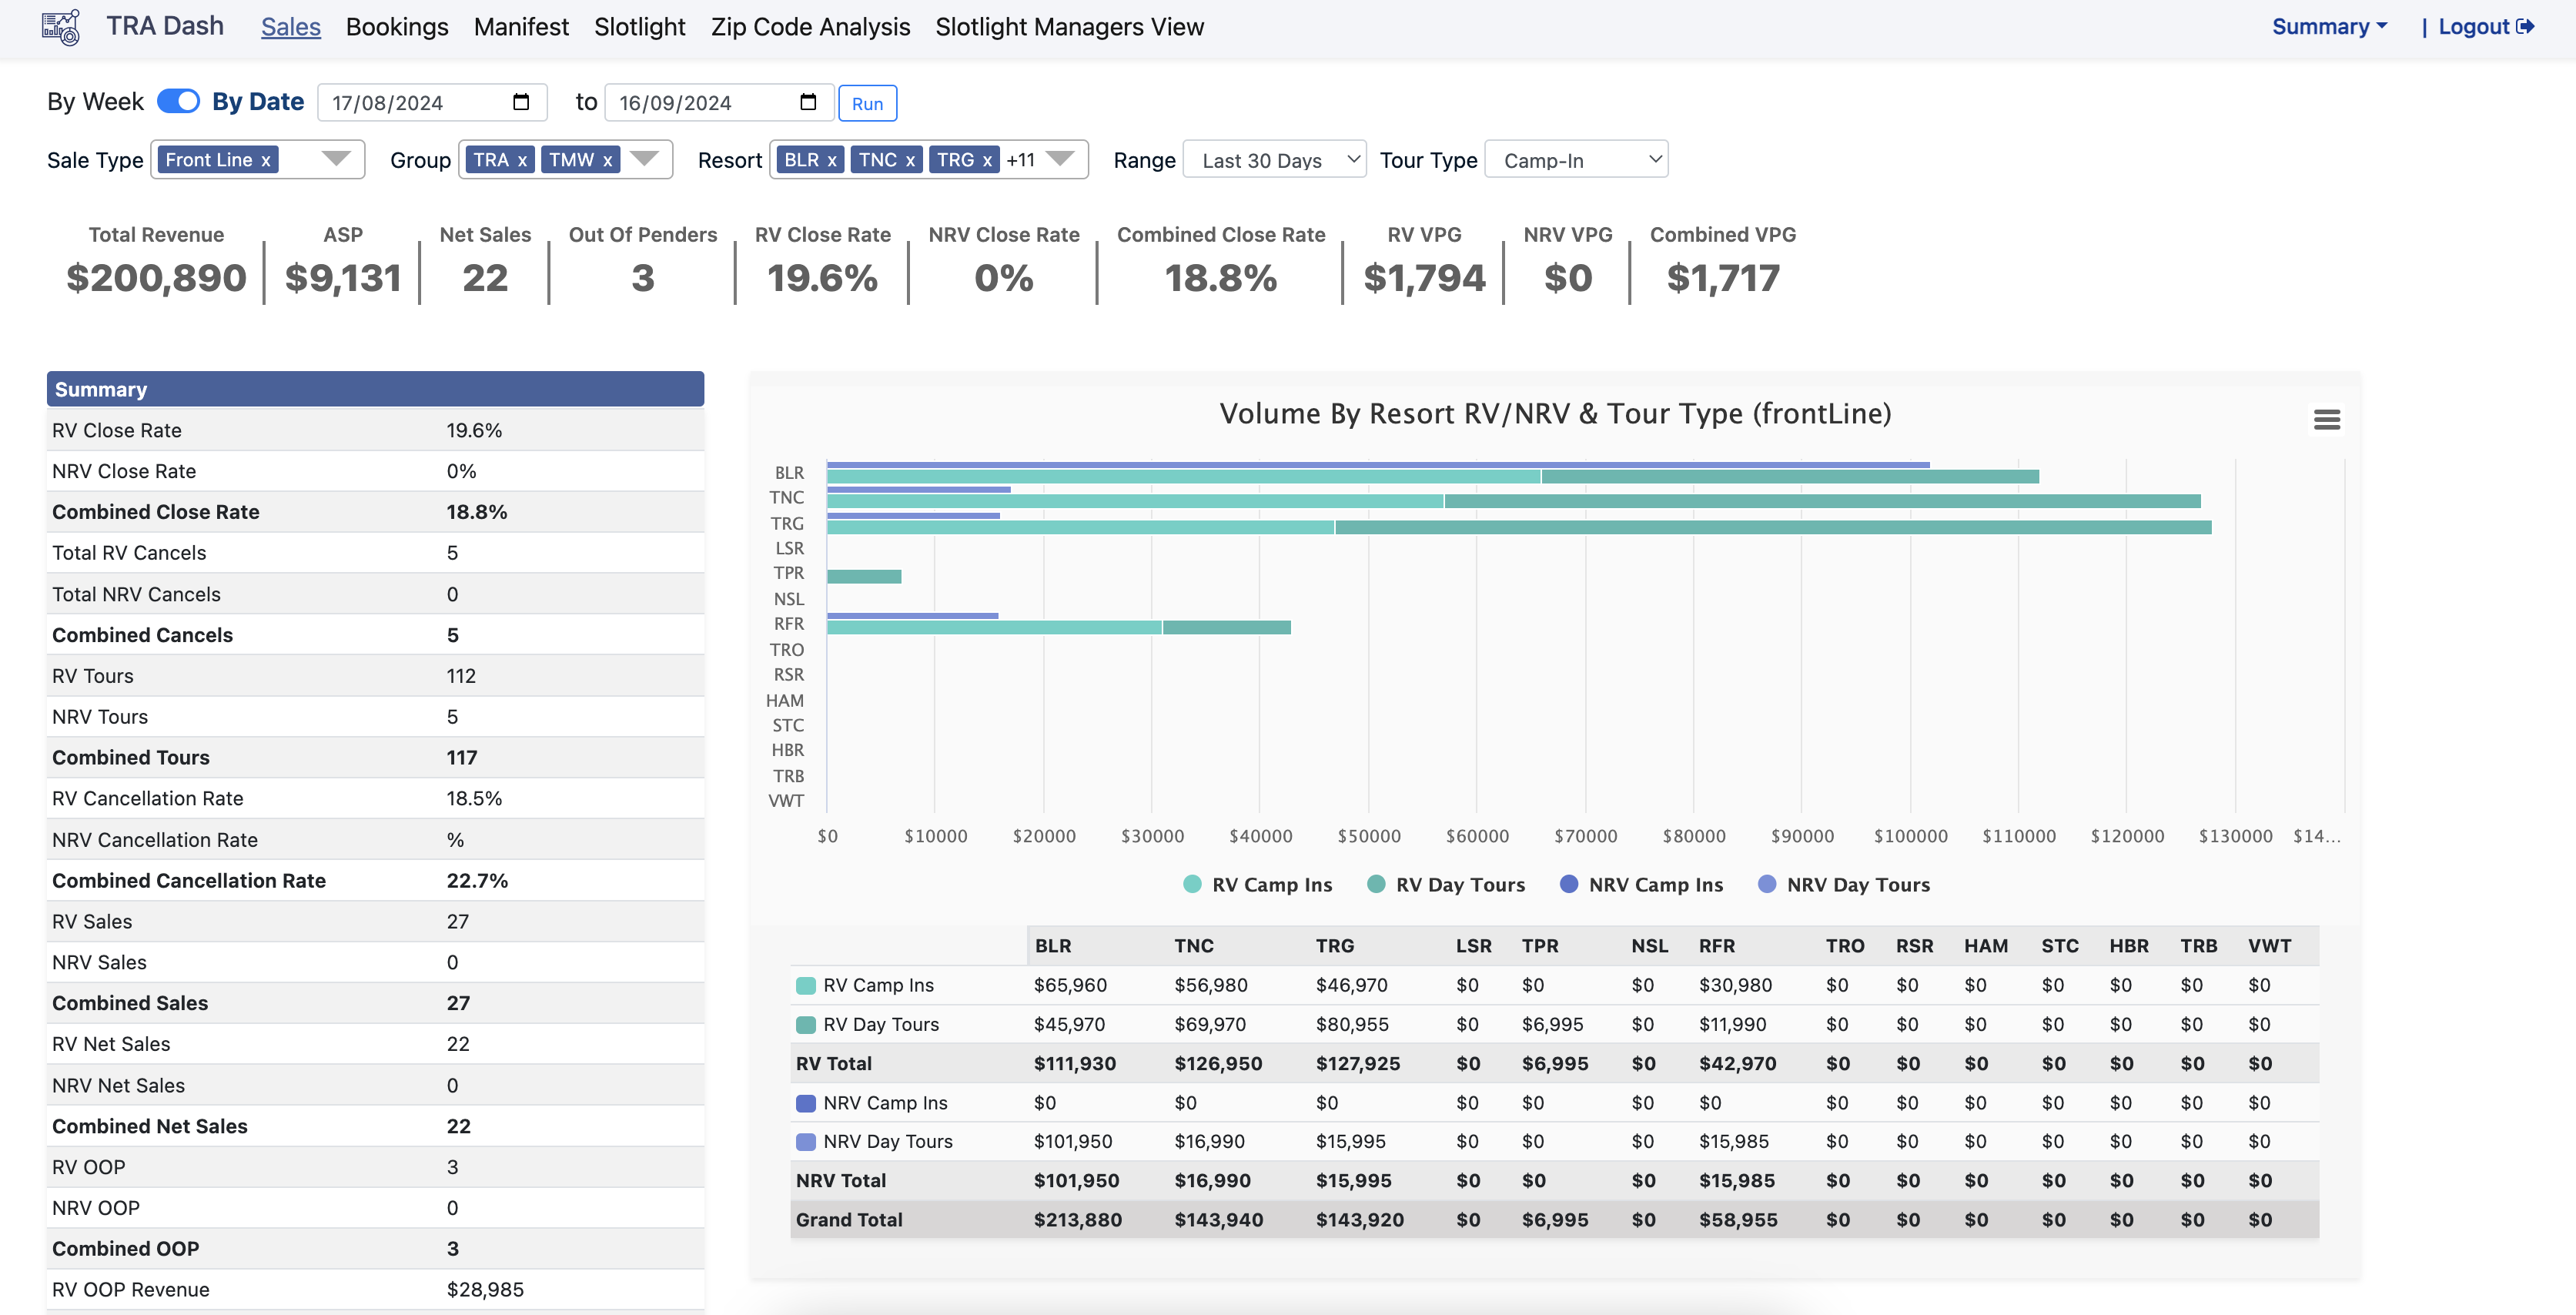Remove the TNC resort tag
Viewport: 2576px width, 1315px height.
tap(910, 160)
